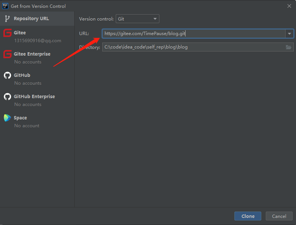The width and height of the screenshot is (296, 225).
Task: Switch to the GitHub Enterprise label
Action: tap(34, 97)
